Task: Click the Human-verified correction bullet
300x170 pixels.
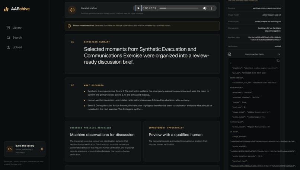Action: (138, 100)
